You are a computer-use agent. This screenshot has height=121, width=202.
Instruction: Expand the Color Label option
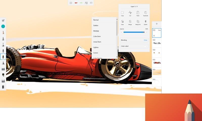(134, 46)
